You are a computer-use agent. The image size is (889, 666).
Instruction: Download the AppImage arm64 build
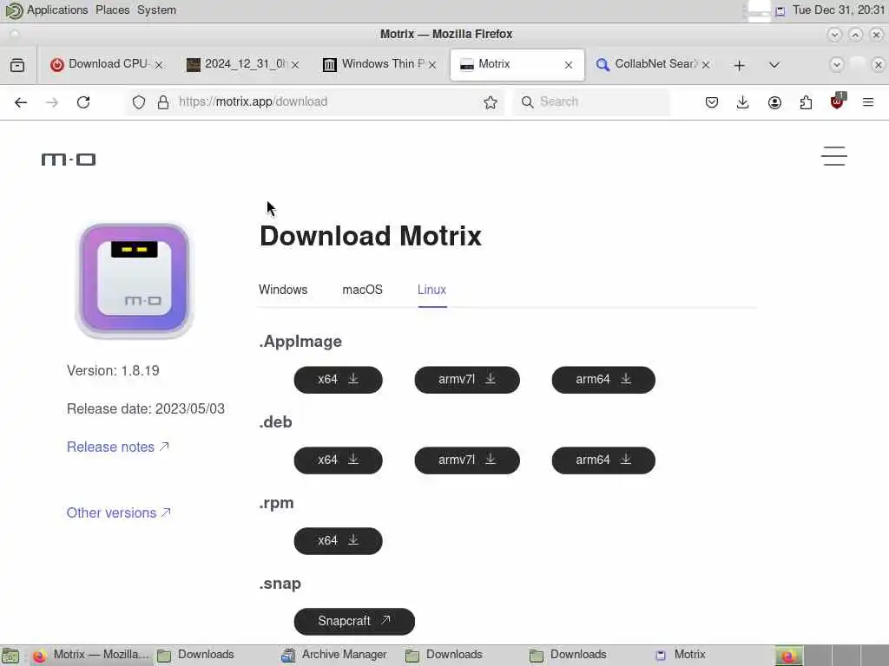click(x=603, y=380)
